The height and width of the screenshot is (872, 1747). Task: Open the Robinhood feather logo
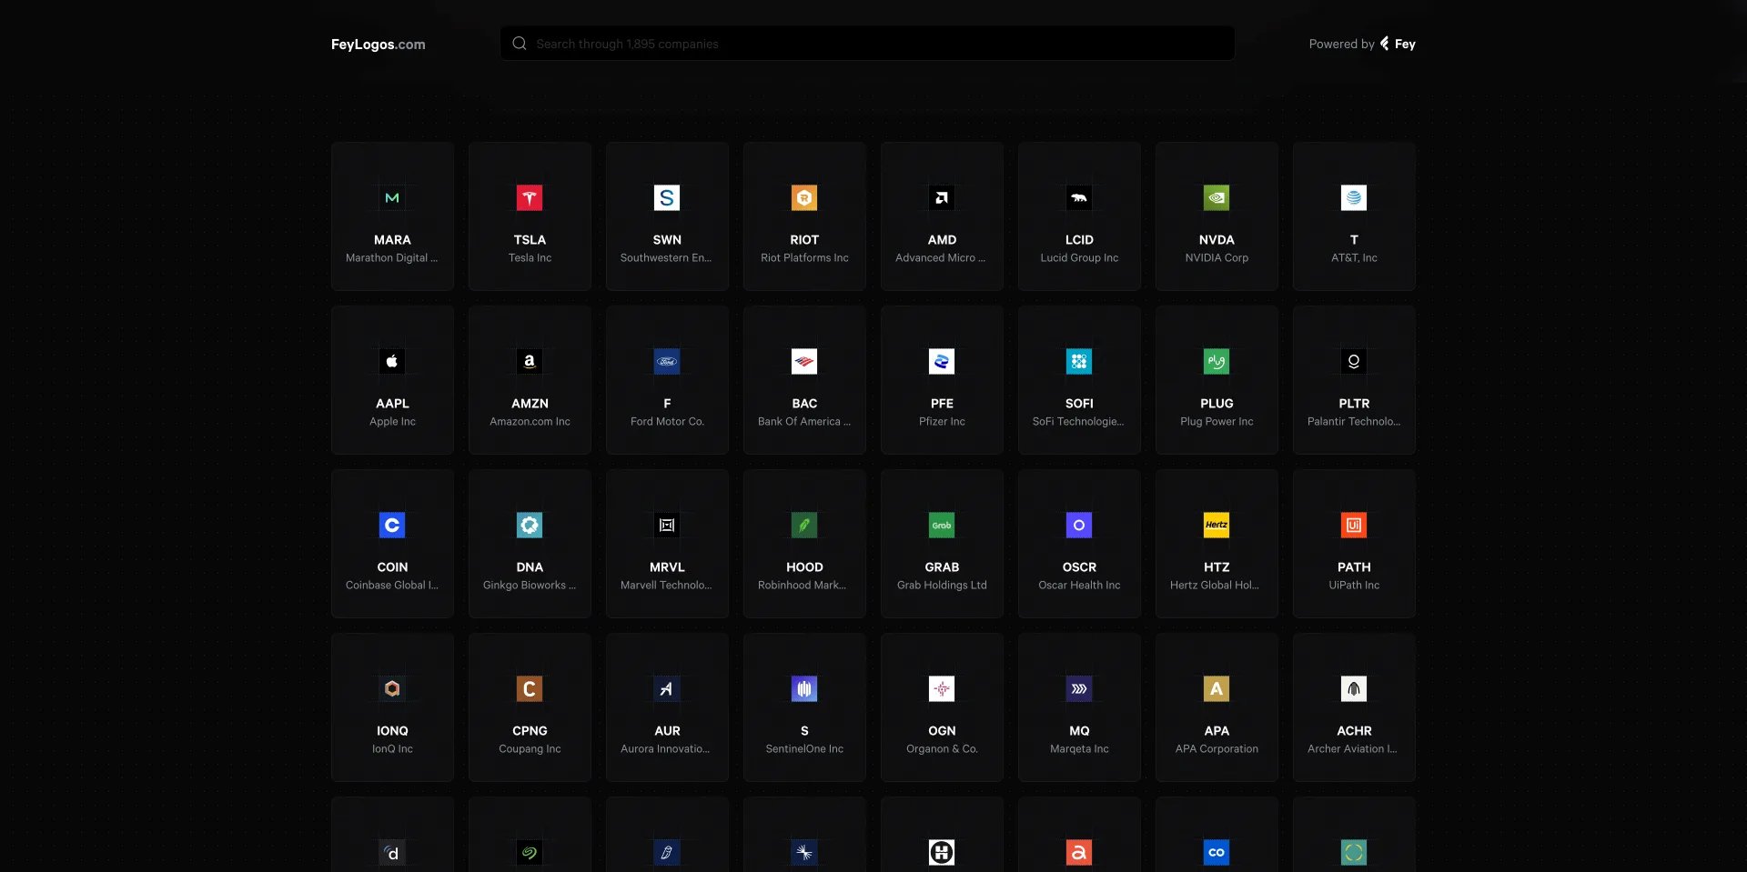point(804,525)
